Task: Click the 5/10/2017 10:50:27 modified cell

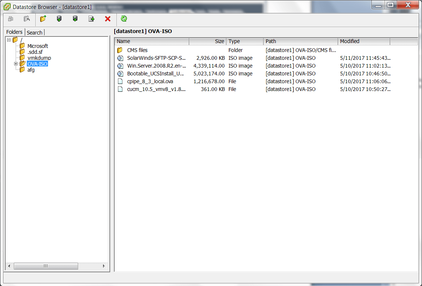Action: (x=365, y=89)
